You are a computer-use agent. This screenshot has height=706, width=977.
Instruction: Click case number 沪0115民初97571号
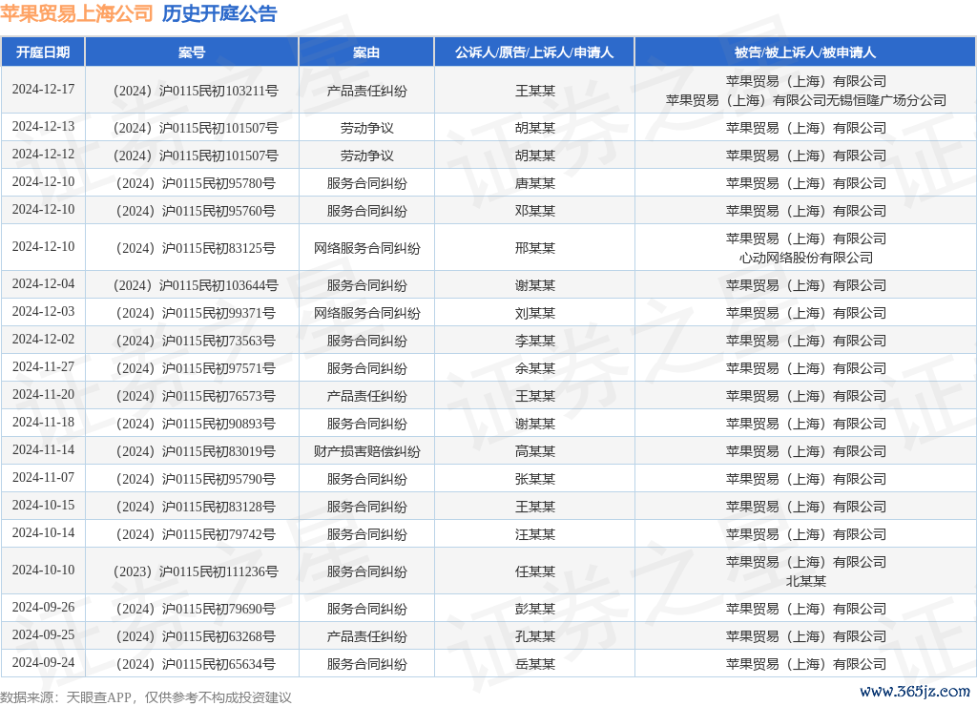[x=196, y=368]
